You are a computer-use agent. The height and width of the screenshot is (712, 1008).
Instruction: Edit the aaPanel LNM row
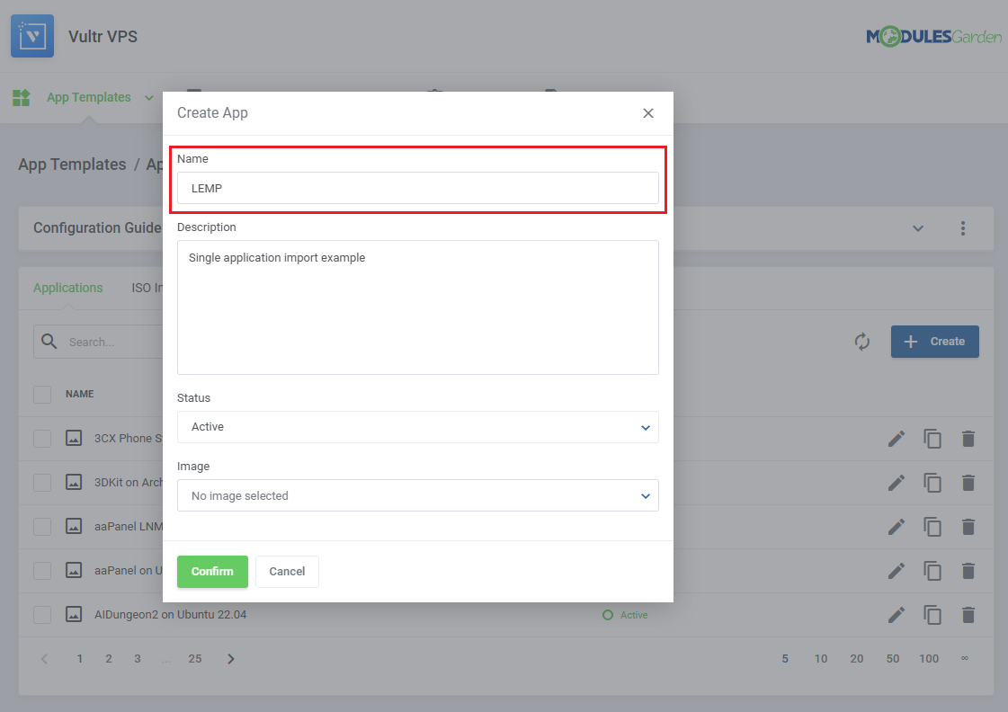point(896,527)
